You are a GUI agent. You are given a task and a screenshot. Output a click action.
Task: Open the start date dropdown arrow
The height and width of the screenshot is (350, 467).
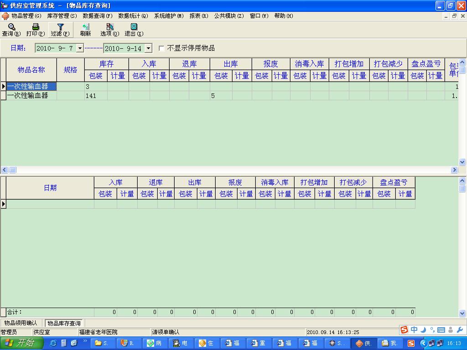80,48
